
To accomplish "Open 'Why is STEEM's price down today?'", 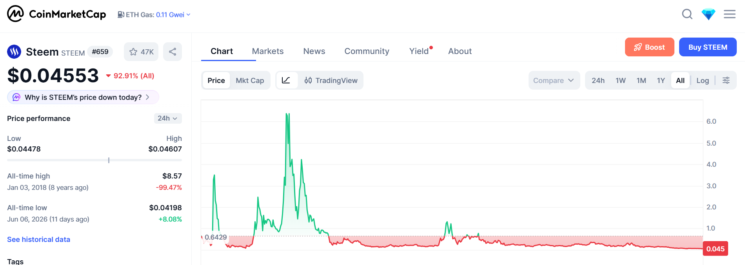I will click(x=83, y=97).
